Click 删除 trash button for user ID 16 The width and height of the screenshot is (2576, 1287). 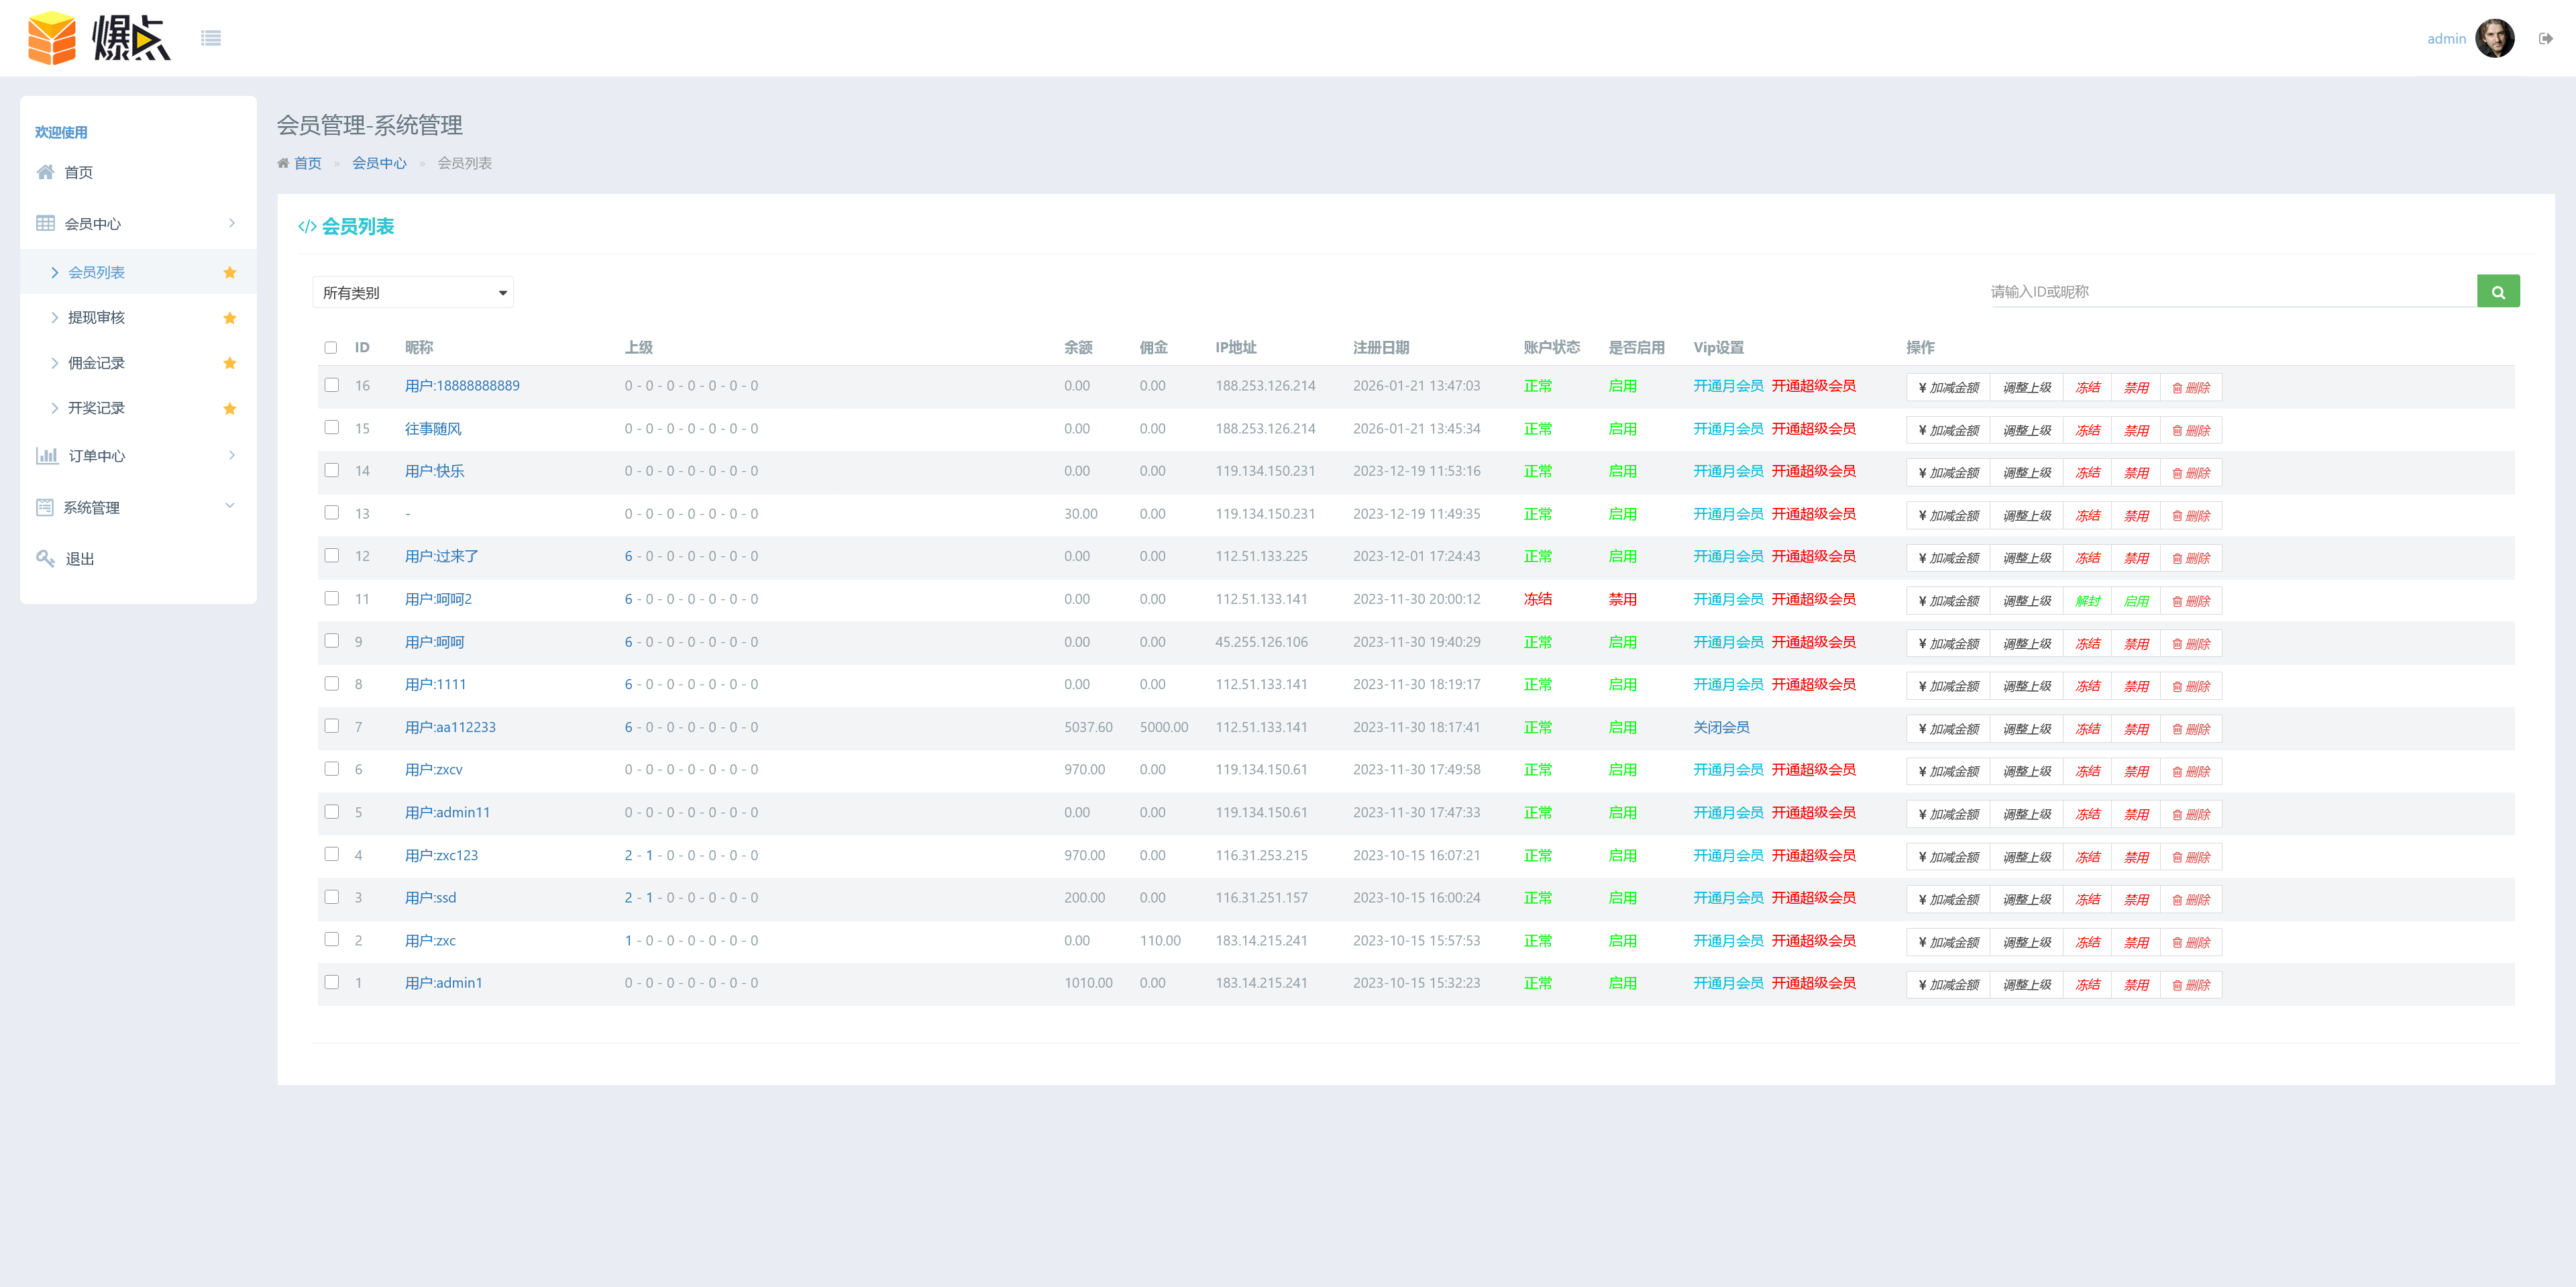pyautogui.click(x=2190, y=388)
